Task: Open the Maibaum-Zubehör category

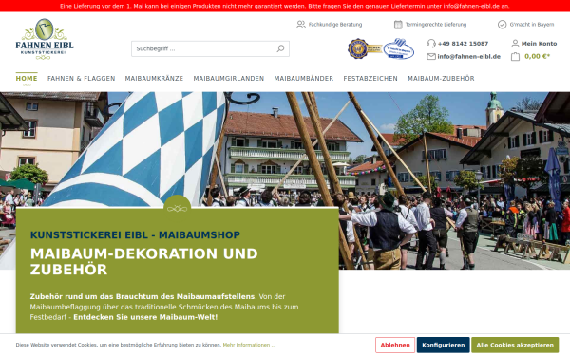Action: [441, 79]
